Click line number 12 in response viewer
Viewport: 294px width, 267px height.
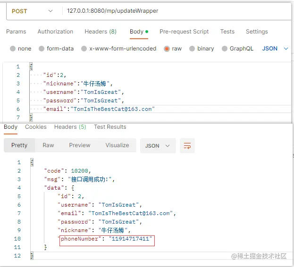tap(17, 256)
